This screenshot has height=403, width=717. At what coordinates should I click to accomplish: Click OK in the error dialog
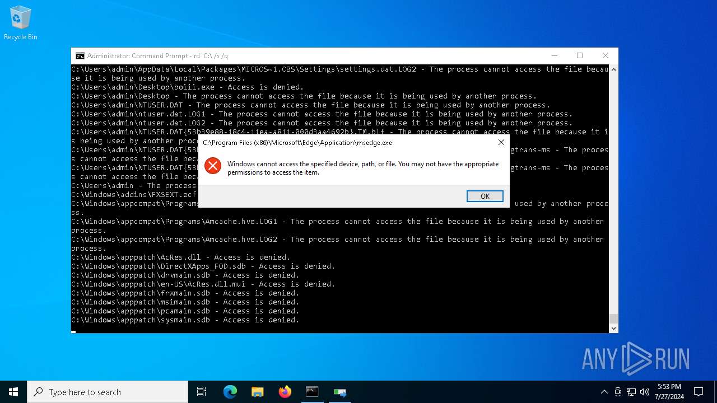485,196
